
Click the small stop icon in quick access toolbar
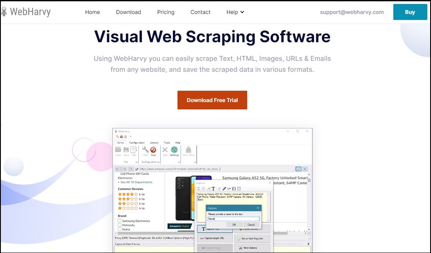click(122, 136)
